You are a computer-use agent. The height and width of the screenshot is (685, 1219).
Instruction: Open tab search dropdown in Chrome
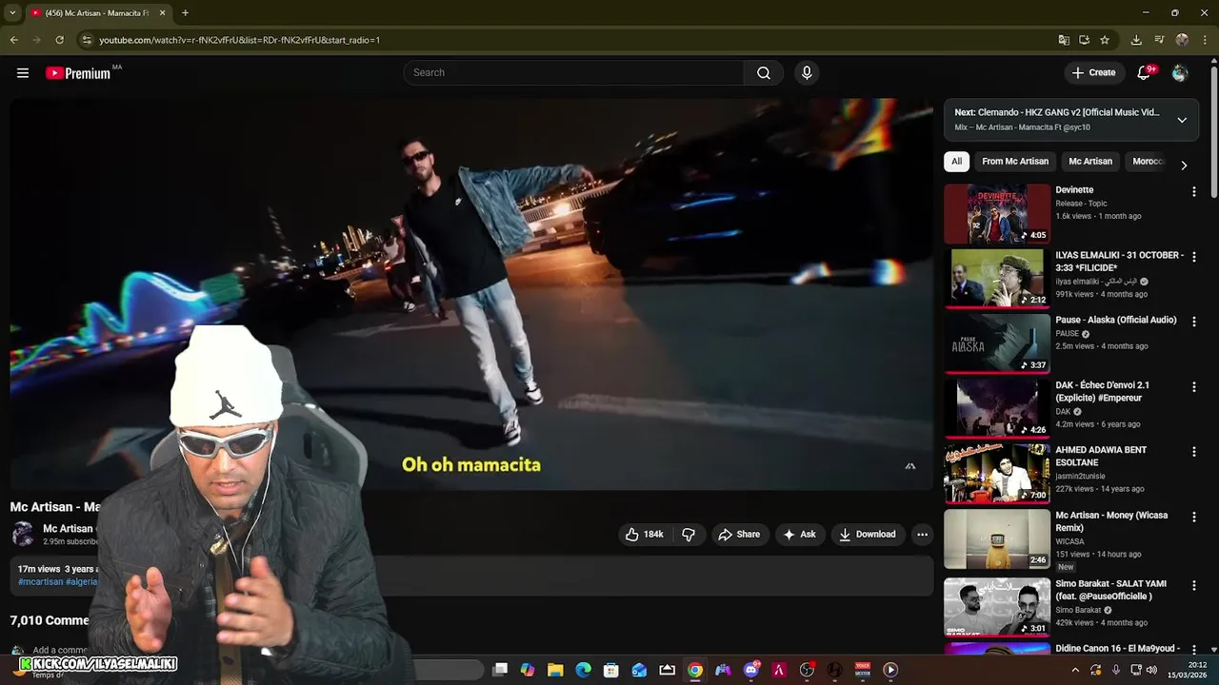click(x=12, y=13)
